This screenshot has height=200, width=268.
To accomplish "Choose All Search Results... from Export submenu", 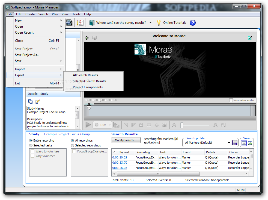I will 94,75.
